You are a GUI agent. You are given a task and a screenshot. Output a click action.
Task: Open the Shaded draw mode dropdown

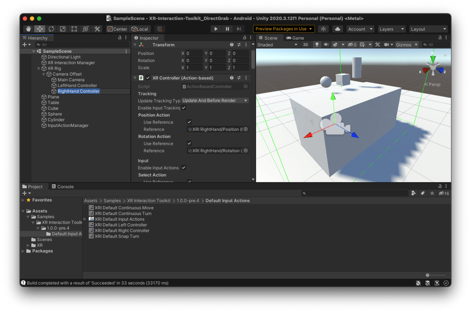click(x=277, y=45)
